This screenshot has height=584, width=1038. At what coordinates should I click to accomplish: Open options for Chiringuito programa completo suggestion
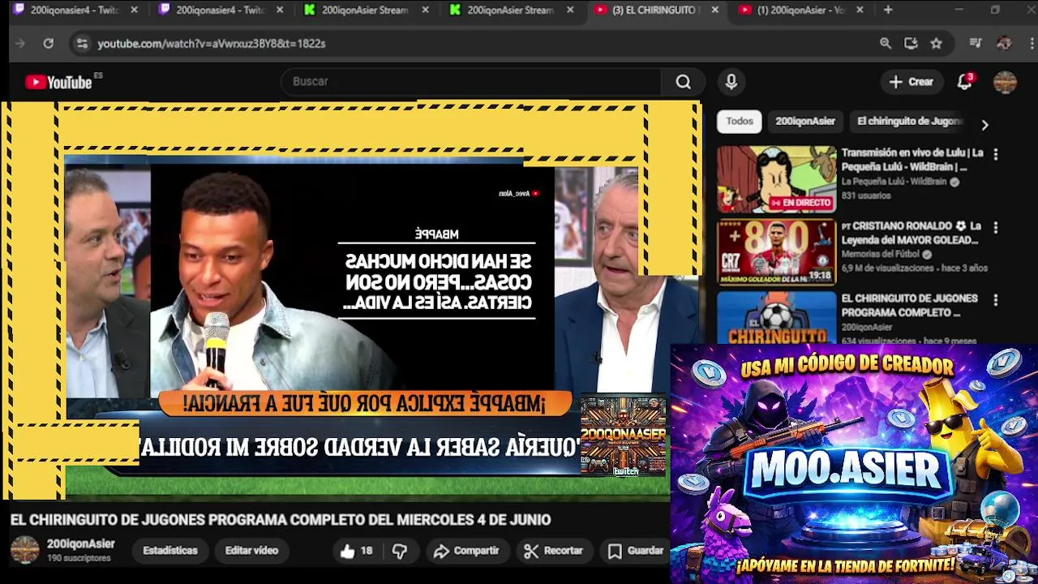click(996, 300)
